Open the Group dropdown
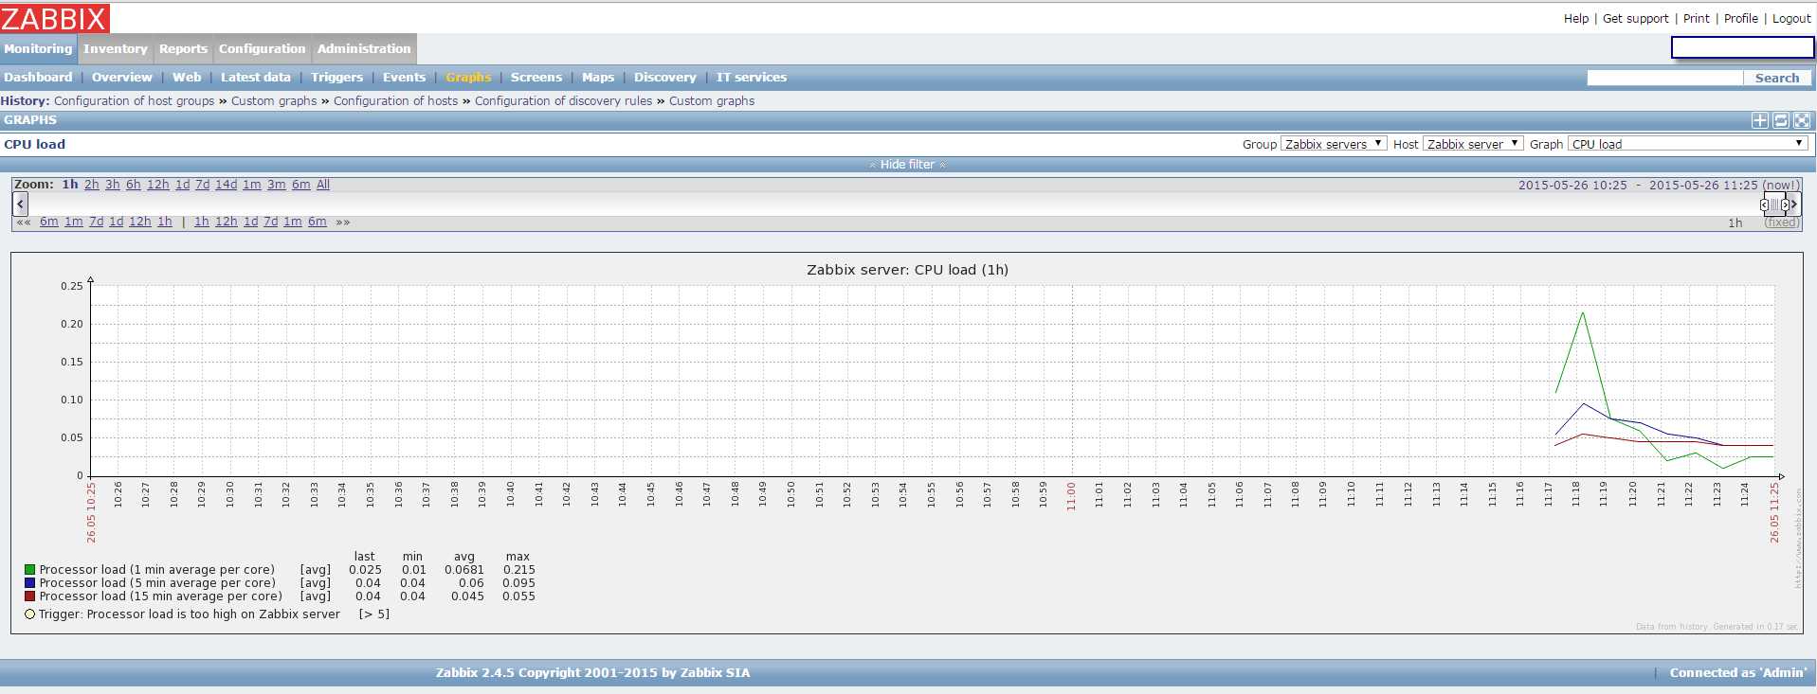This screenshot has width=1817, height=694. [x=1334, y=144]
